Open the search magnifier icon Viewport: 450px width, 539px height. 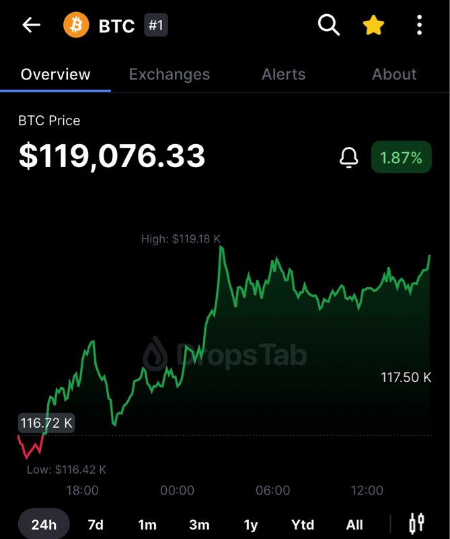(x=328, y=26)
